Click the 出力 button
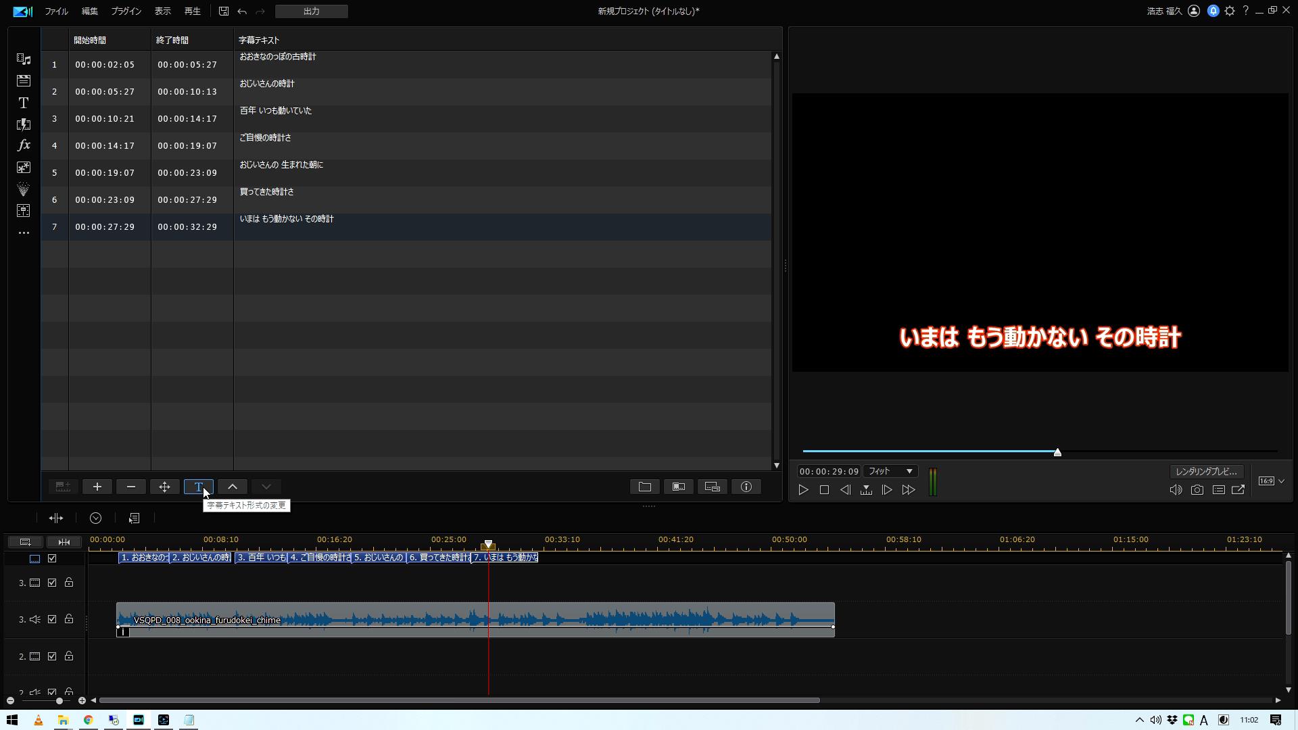The width and height of the screenshot is (1298, 730). (312, 11)
